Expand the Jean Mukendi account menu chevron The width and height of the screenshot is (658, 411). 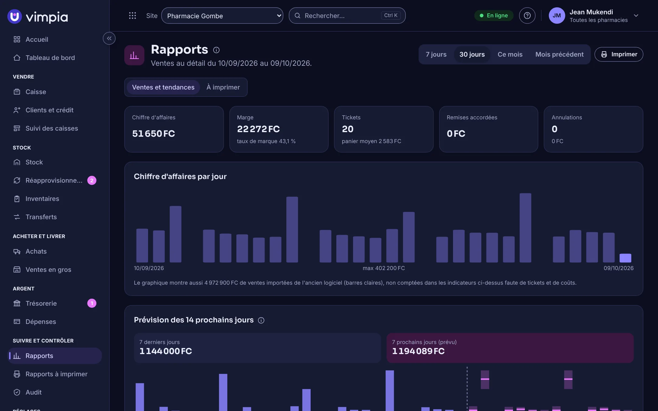(636, 16)
